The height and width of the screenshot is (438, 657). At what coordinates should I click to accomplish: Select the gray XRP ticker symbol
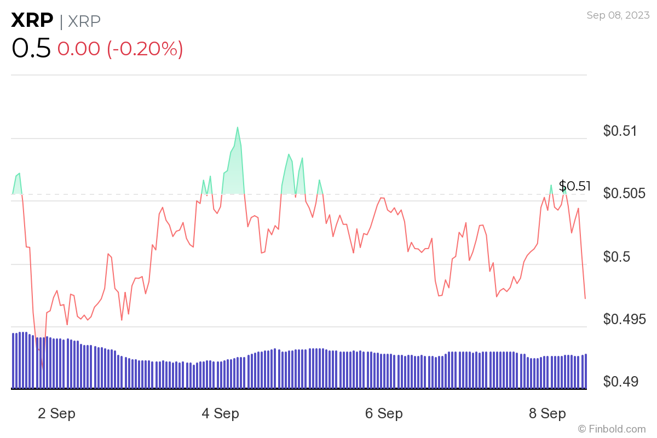(84, 21)
